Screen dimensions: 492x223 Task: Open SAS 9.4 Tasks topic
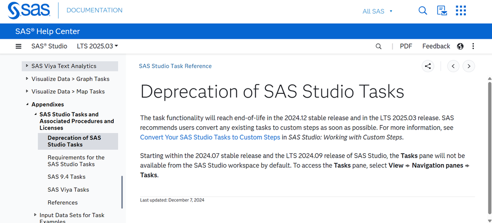(66, 177)
